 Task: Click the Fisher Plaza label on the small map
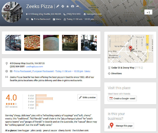[119, 46]
